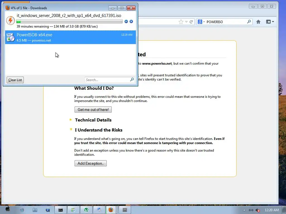286x214 pixels.
Task: Show hidden system tray icons
Action: [x=244, y=210]
